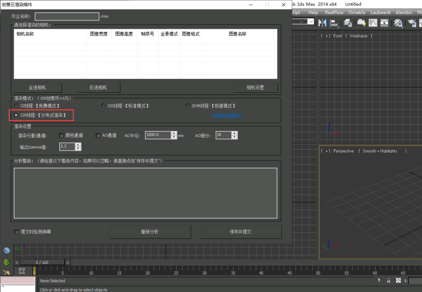Select the 320线程 分布式渲染 radio option
The height and width of the screenshot is (292, 422).
16,115
